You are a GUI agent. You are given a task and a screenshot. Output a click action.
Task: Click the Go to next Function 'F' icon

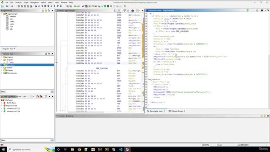54,6
